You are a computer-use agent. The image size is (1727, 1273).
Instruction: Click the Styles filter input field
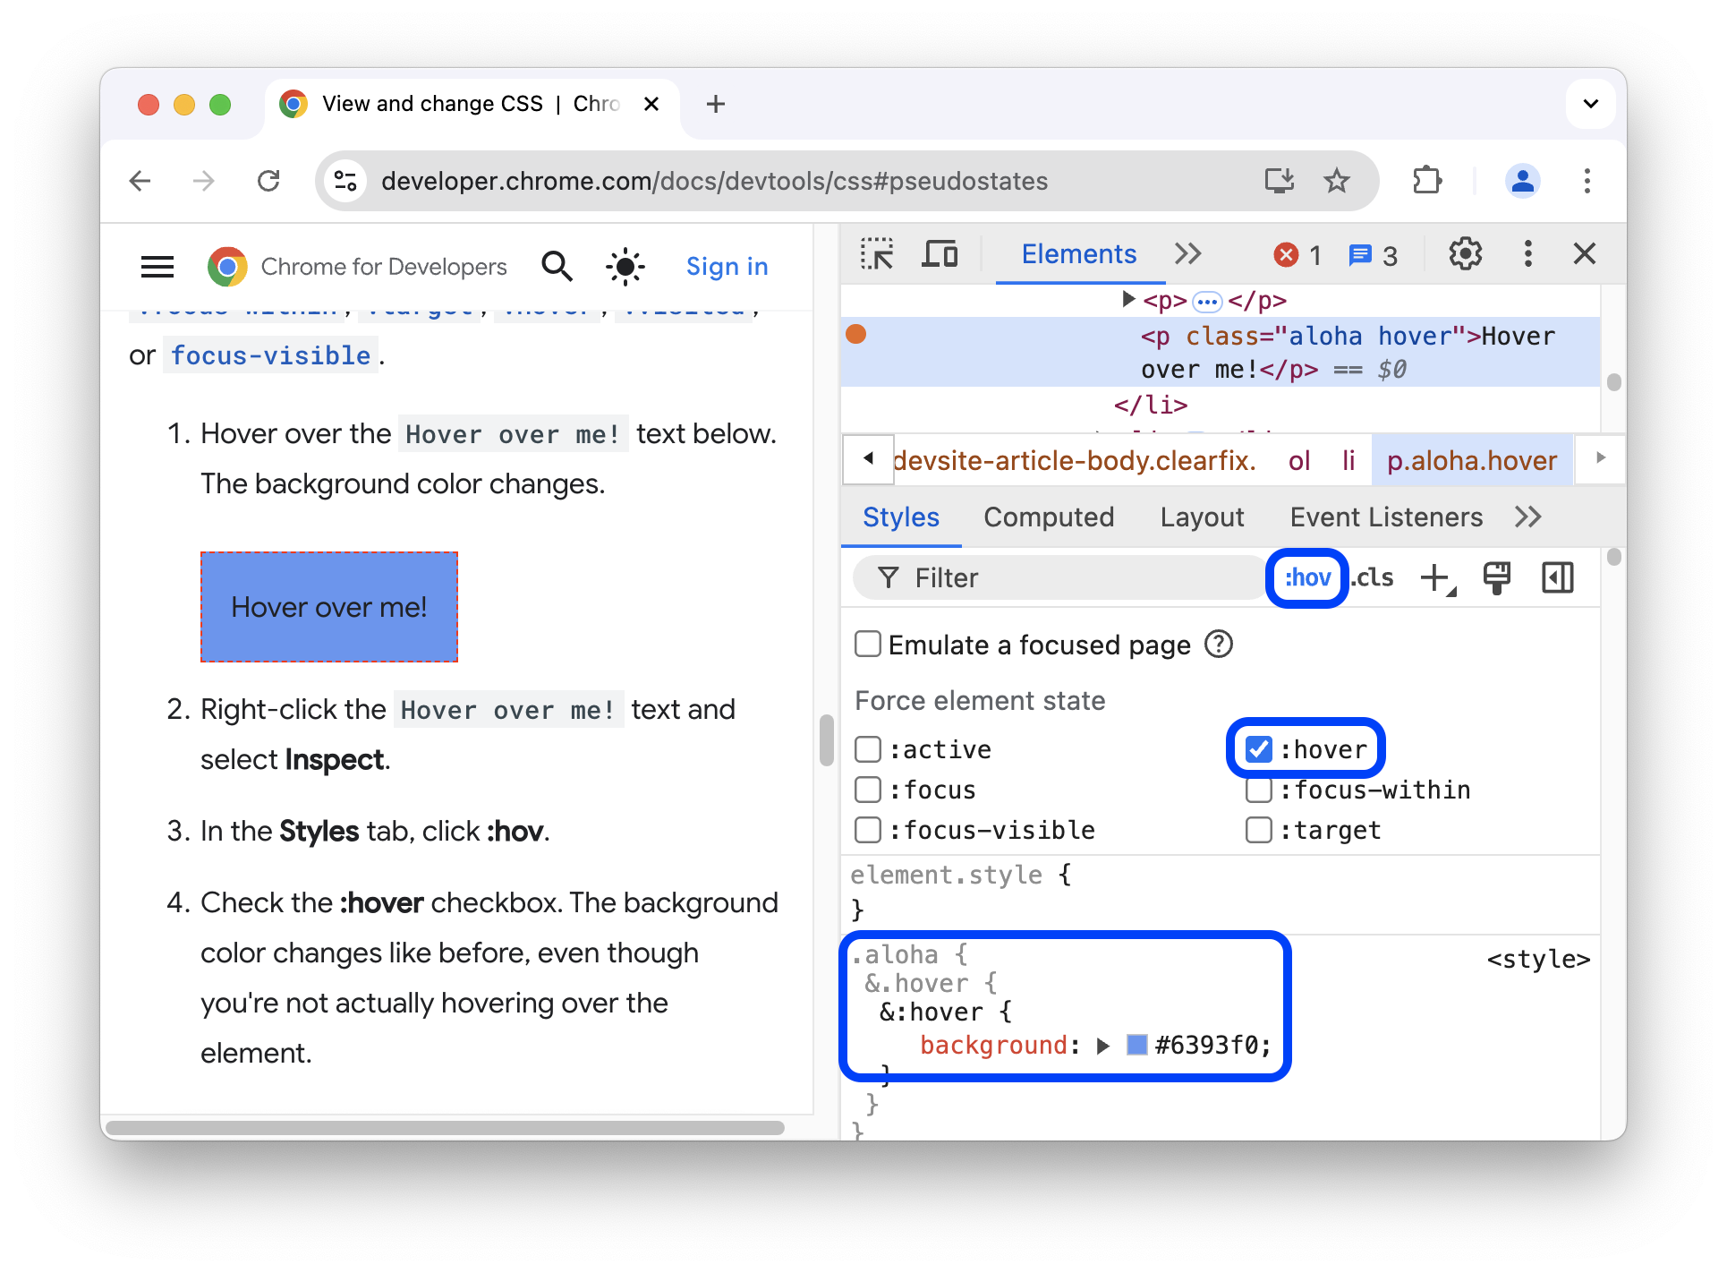click(1063, 577)
